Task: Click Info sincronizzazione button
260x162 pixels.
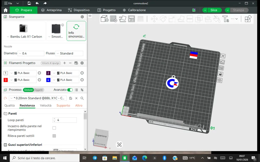Action: point(76,31)
